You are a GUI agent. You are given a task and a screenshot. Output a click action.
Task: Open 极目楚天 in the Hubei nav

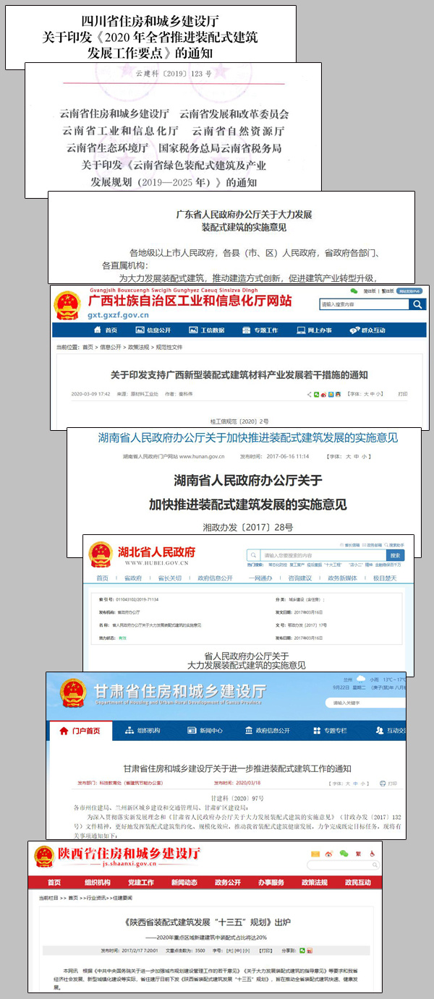[x=385, y=578]
